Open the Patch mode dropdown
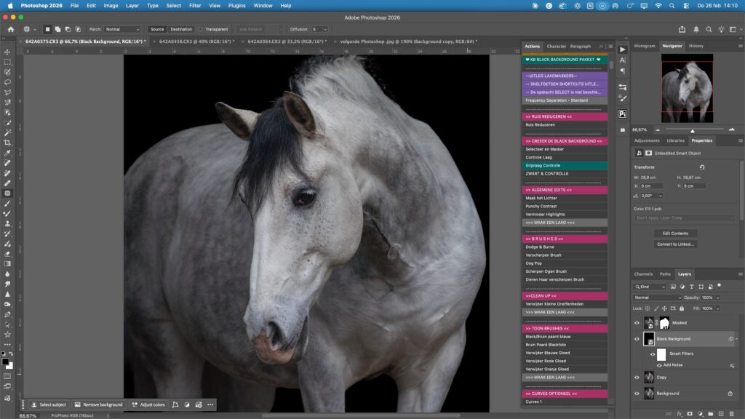Screen dimensions: 745x419 (x=122, y=29)
